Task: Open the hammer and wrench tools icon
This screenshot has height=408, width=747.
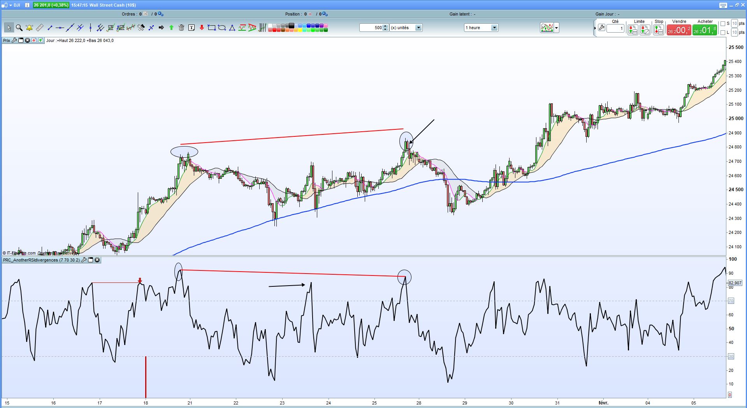Action: click(141, 28)
